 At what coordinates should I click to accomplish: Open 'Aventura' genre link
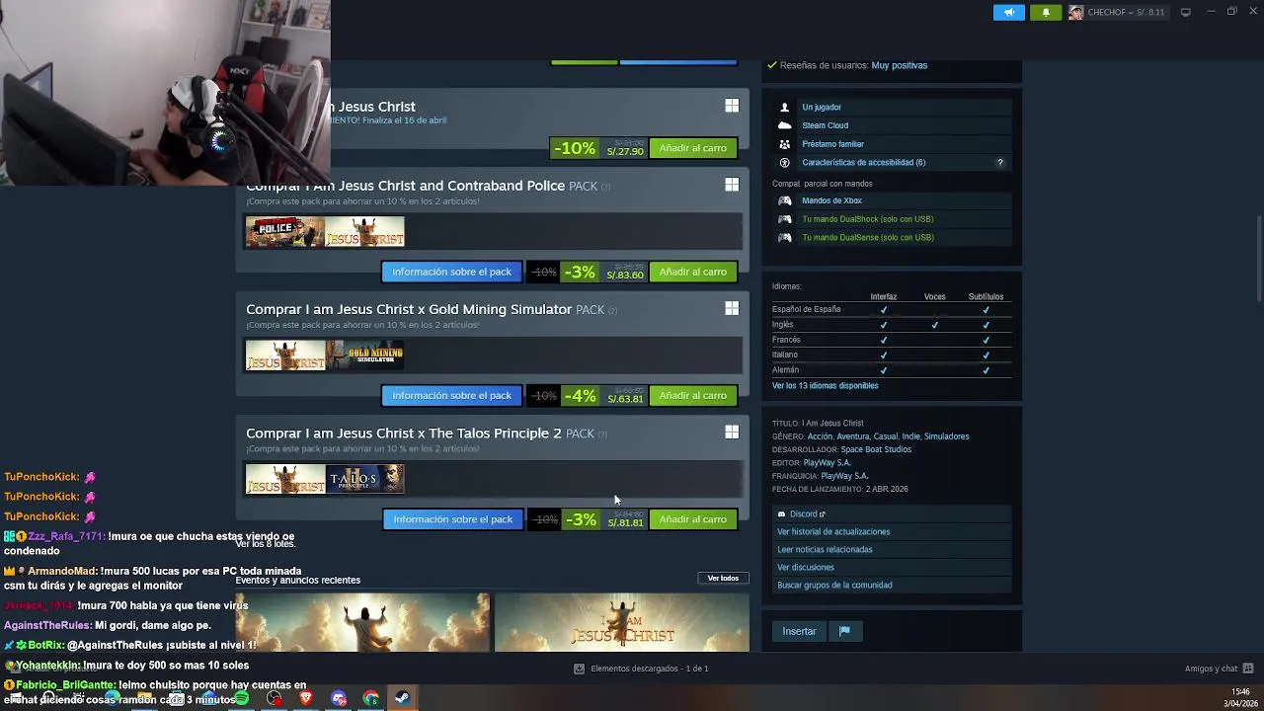[853, 436]
